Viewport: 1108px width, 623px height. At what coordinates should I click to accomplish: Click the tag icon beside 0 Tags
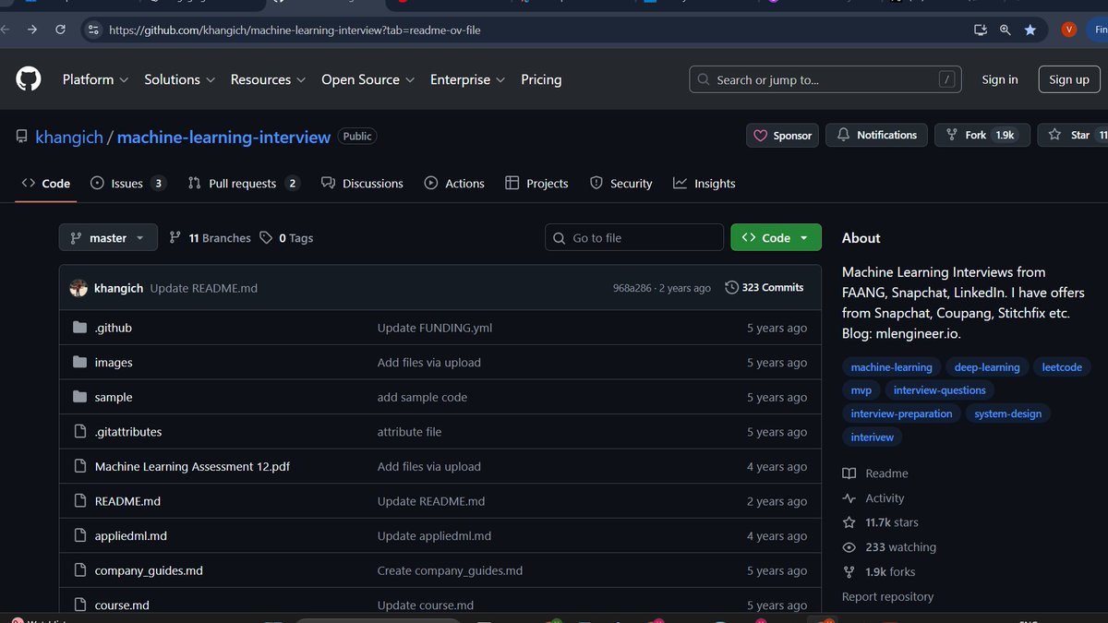click(x=266, y=237)
